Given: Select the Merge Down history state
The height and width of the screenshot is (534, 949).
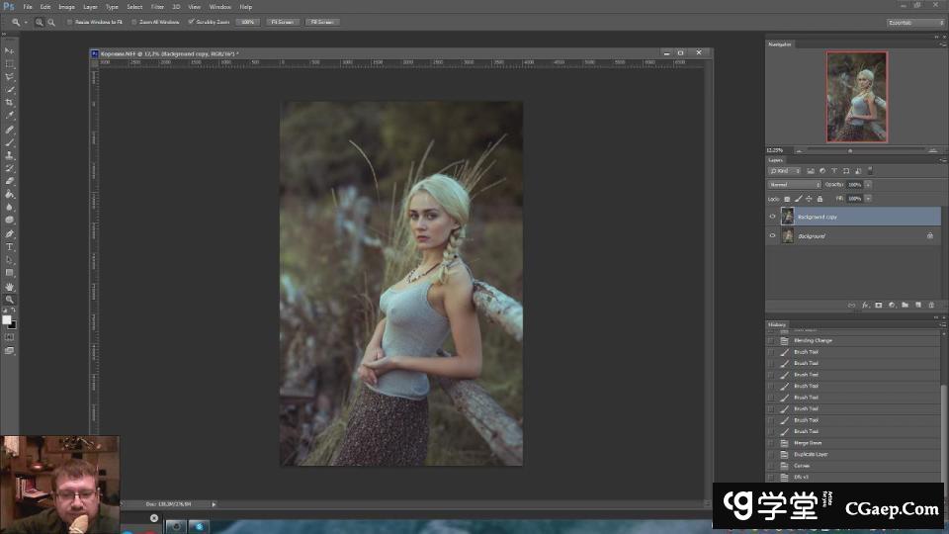Looking at the screenshot, I should (x=808, y=443).
